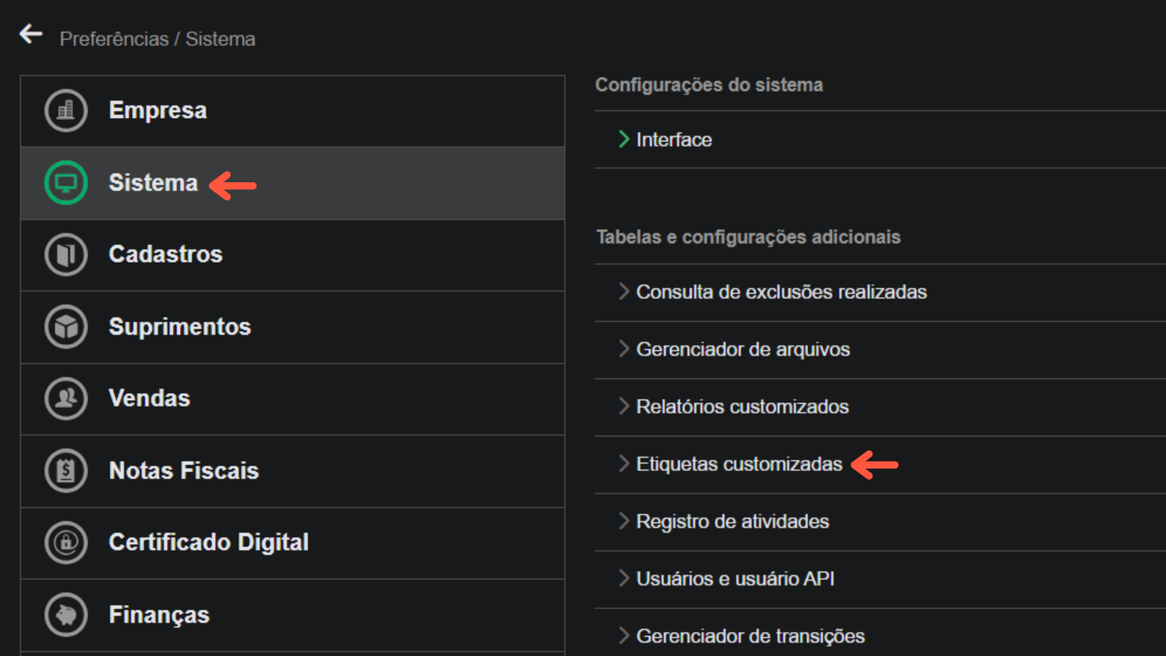Image resolution: width=1166 pixels, height=656 pixels.
Task: Click the Preferências / Sistema breadcrumb
Action: coord(157,39)
